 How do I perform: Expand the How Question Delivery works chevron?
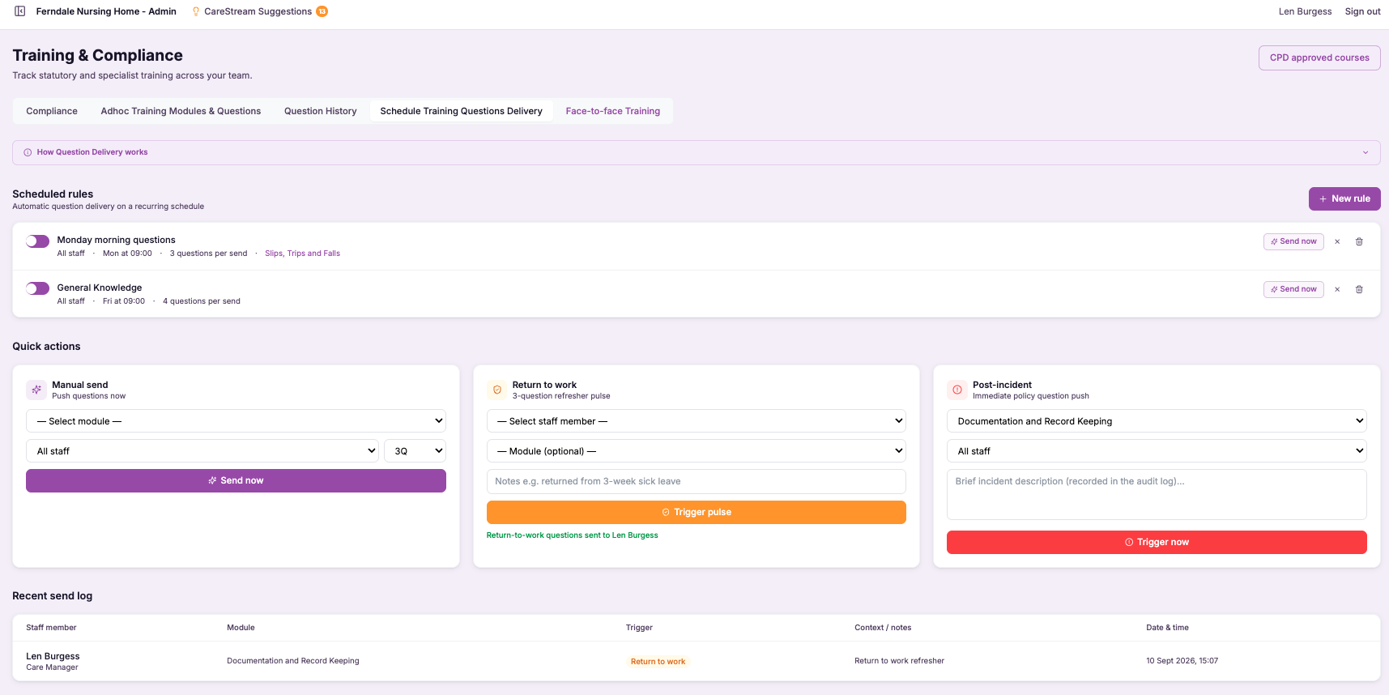tap(1365, 152)
